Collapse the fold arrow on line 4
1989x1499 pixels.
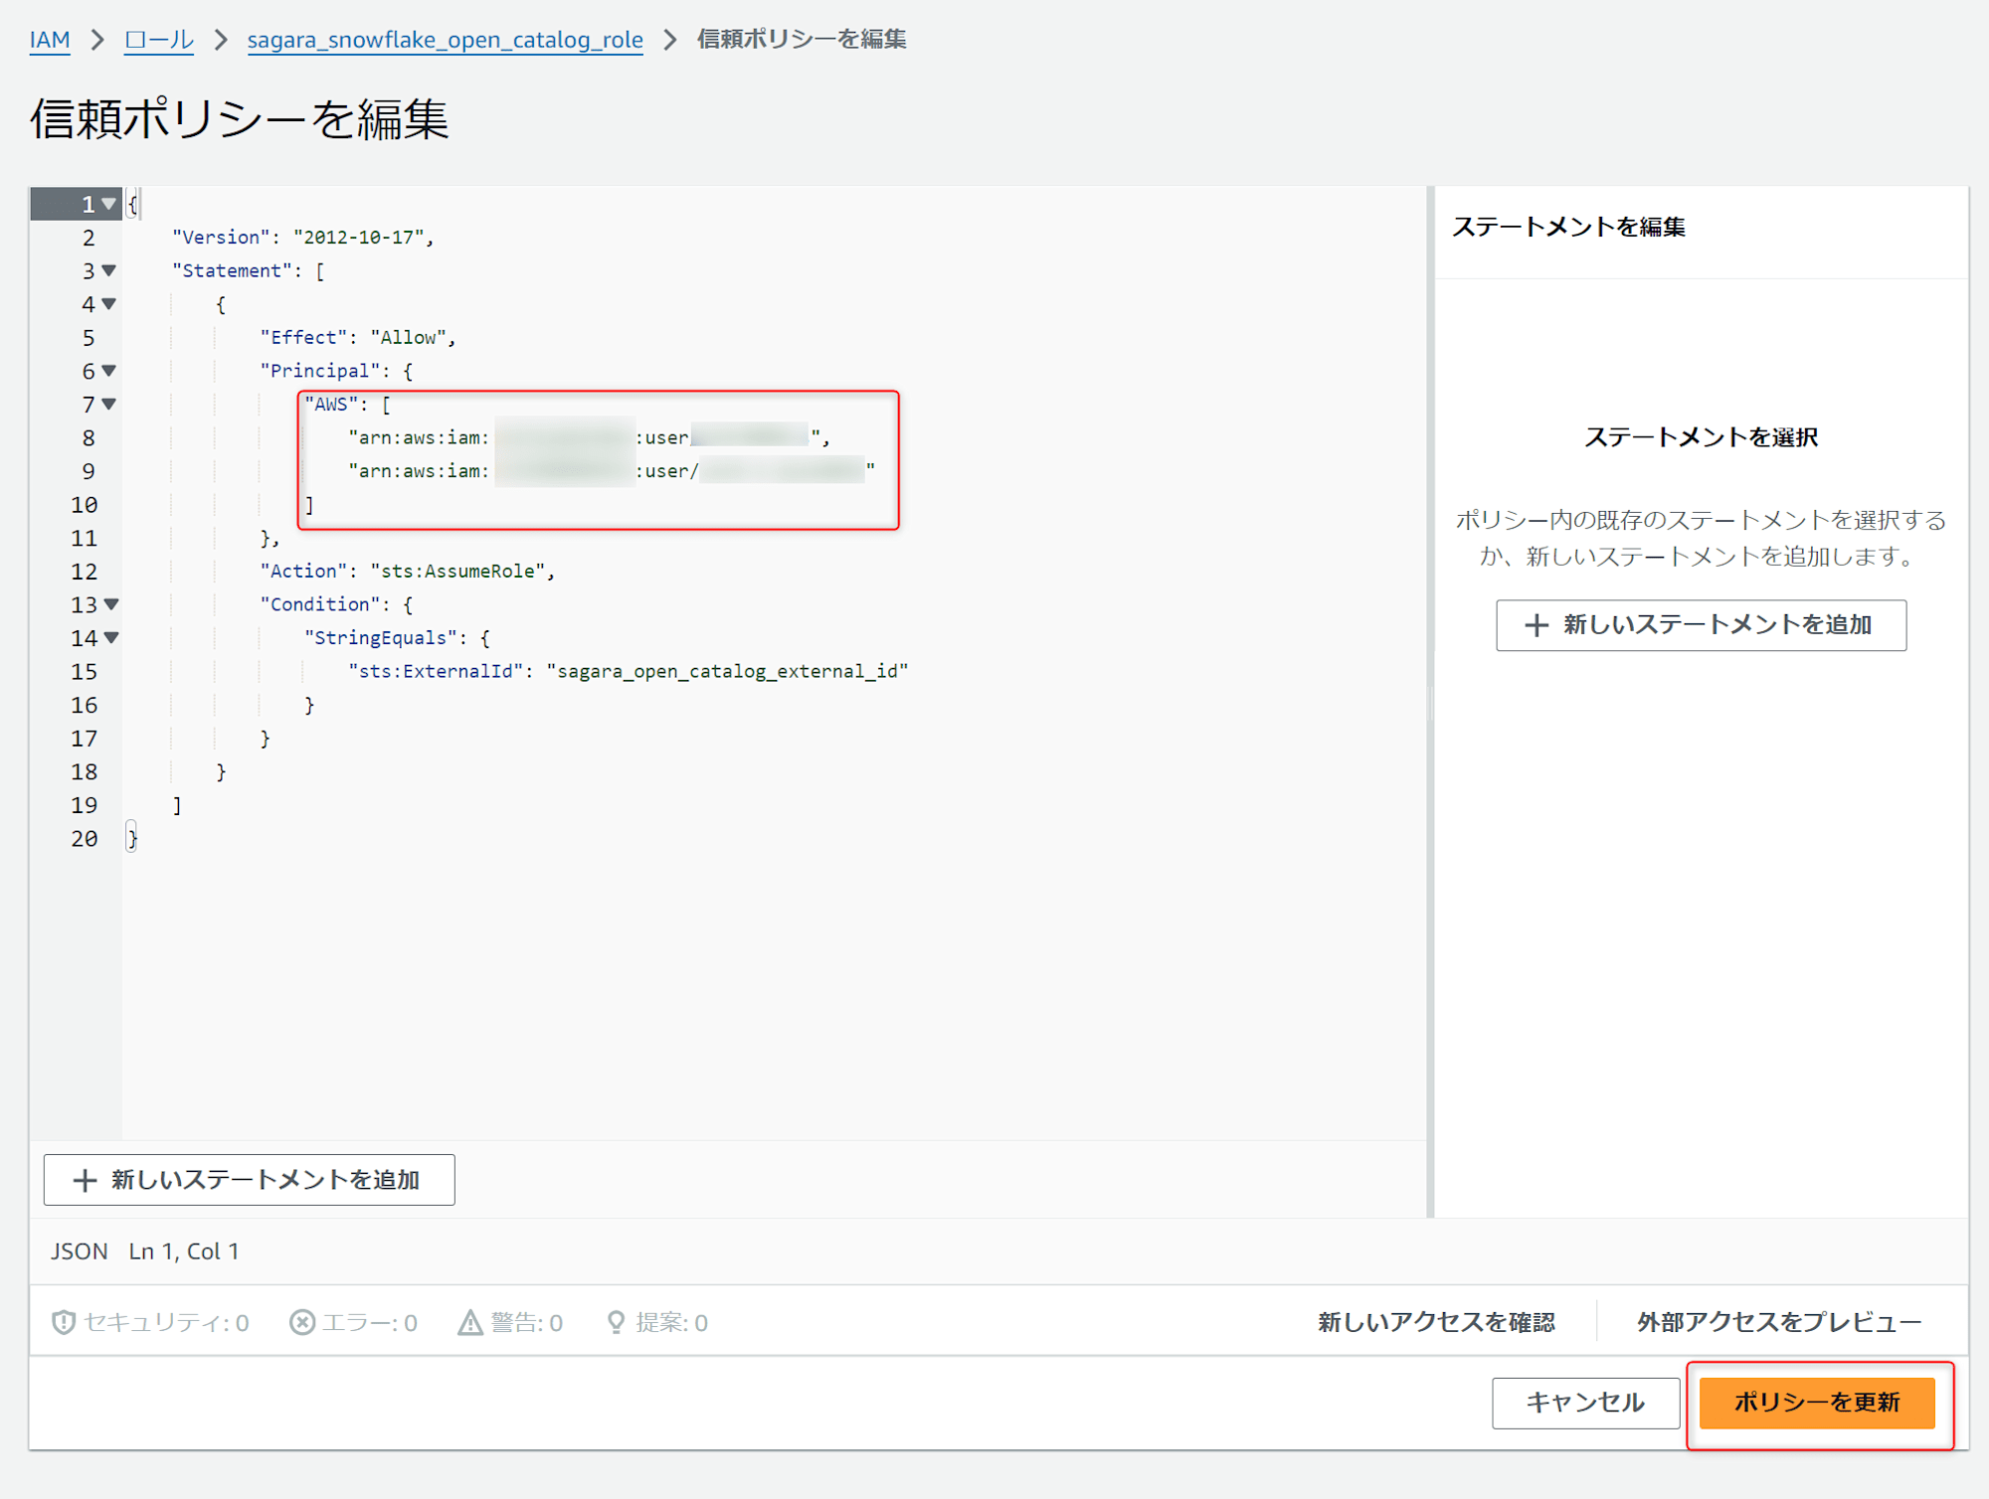109,304
